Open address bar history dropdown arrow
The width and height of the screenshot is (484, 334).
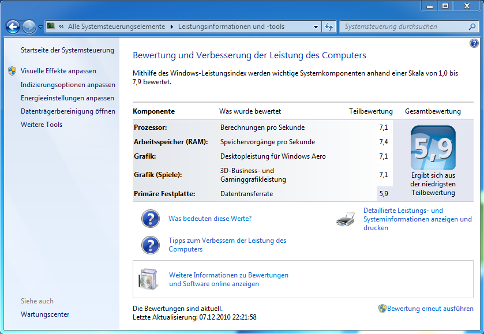(x=316, y=27)
